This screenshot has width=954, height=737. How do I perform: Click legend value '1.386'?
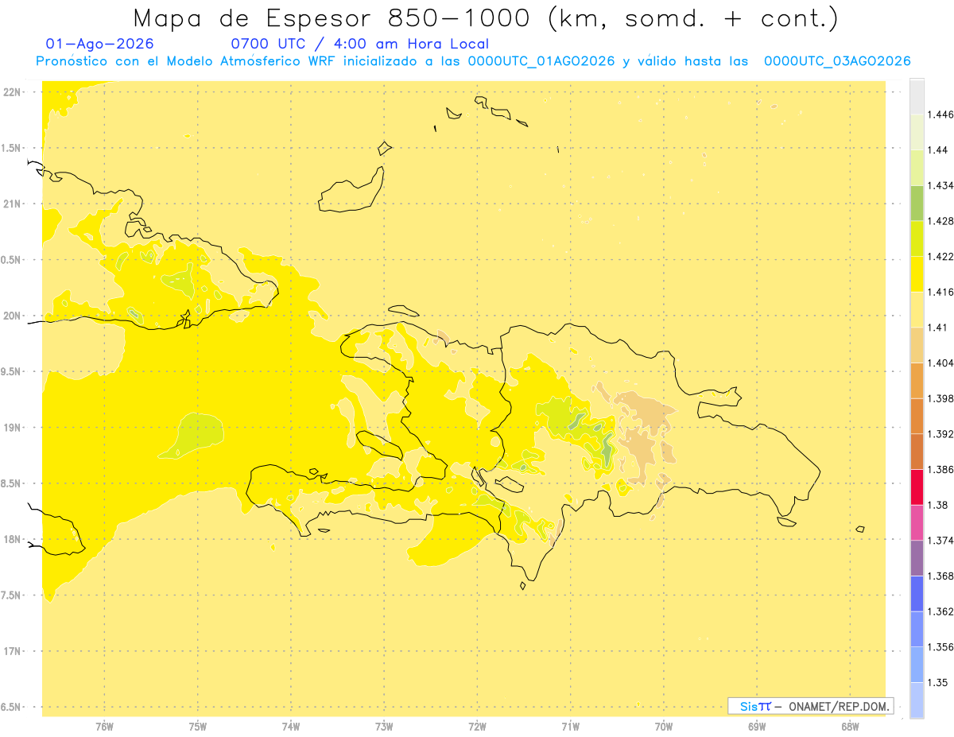pyautogui.click(x=940, y=469)
